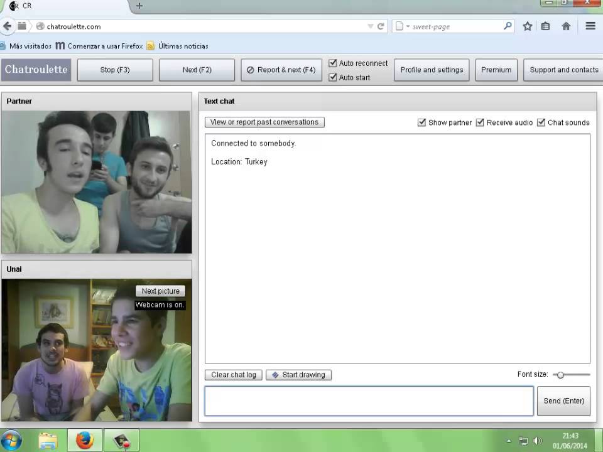Send the message with Send (Enter)
Viewport: 603px width, 452px height.
tap(563, 401)
